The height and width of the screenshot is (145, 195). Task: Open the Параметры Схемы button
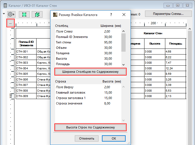pyautogui.click(x=168, y=14)
